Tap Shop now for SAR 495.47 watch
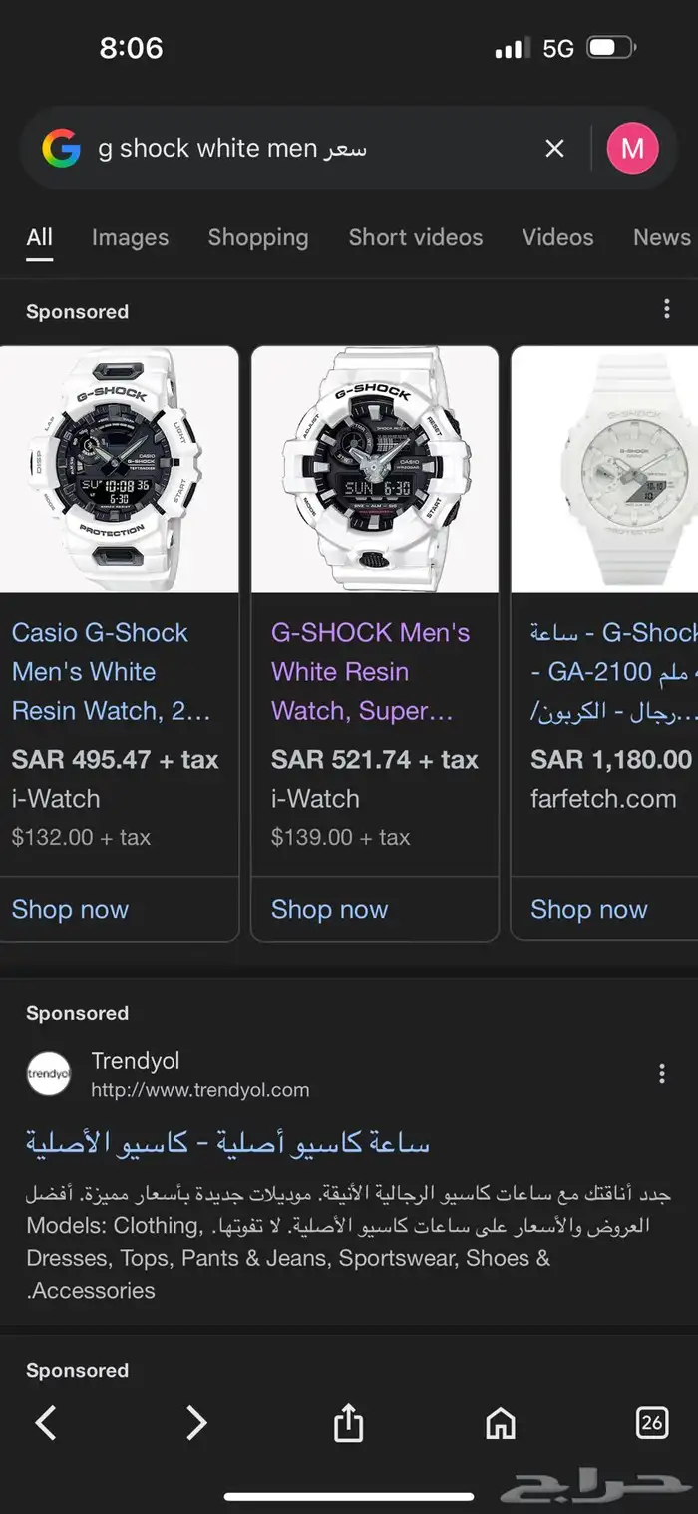Viewport: 698px width, 1514px height. point(70,909)
